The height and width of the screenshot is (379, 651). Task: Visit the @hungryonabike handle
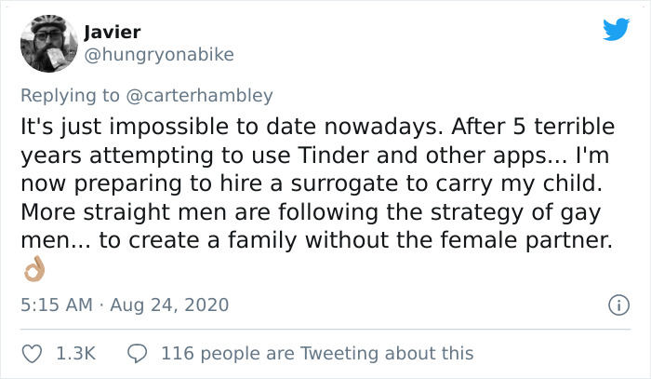(159, 55)
